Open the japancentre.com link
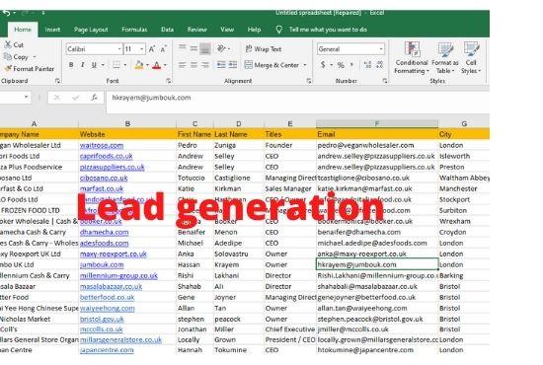 (107, 350)
